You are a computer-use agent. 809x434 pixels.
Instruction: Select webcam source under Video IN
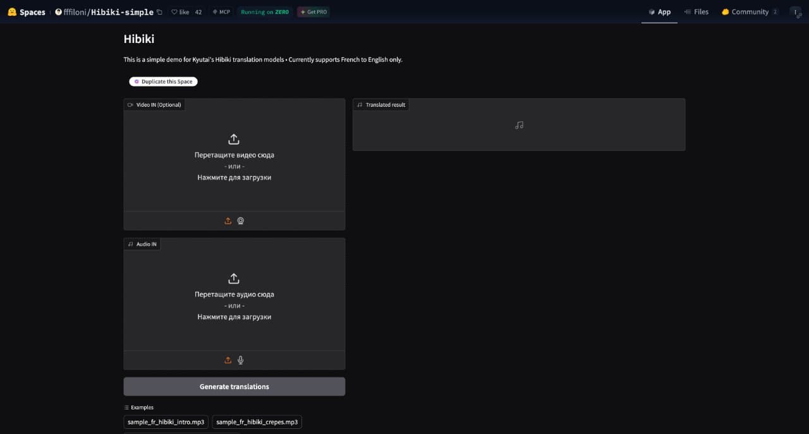point(241,221)
